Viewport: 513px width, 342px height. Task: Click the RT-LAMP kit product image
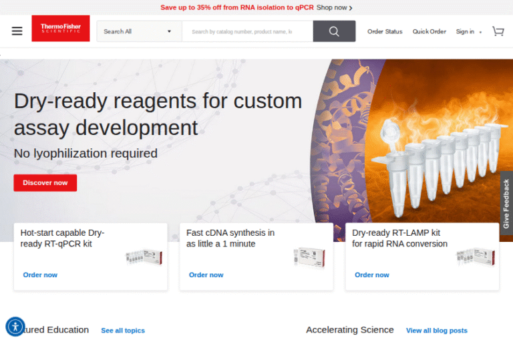[x=475, y=257]
